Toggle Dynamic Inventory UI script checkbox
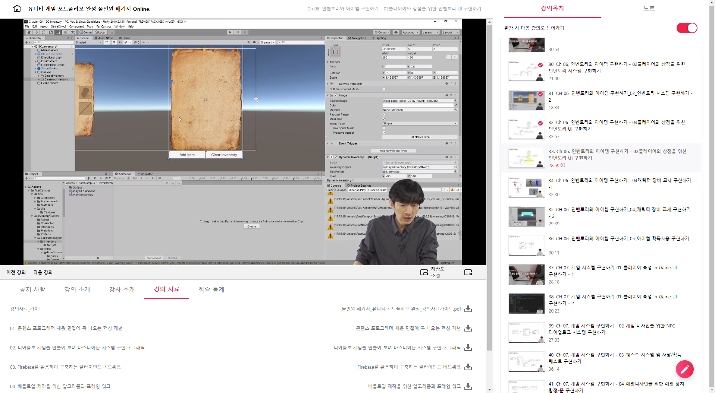This screenshot has width=715, height=393. pyautogui.click(x=336, y=157)
